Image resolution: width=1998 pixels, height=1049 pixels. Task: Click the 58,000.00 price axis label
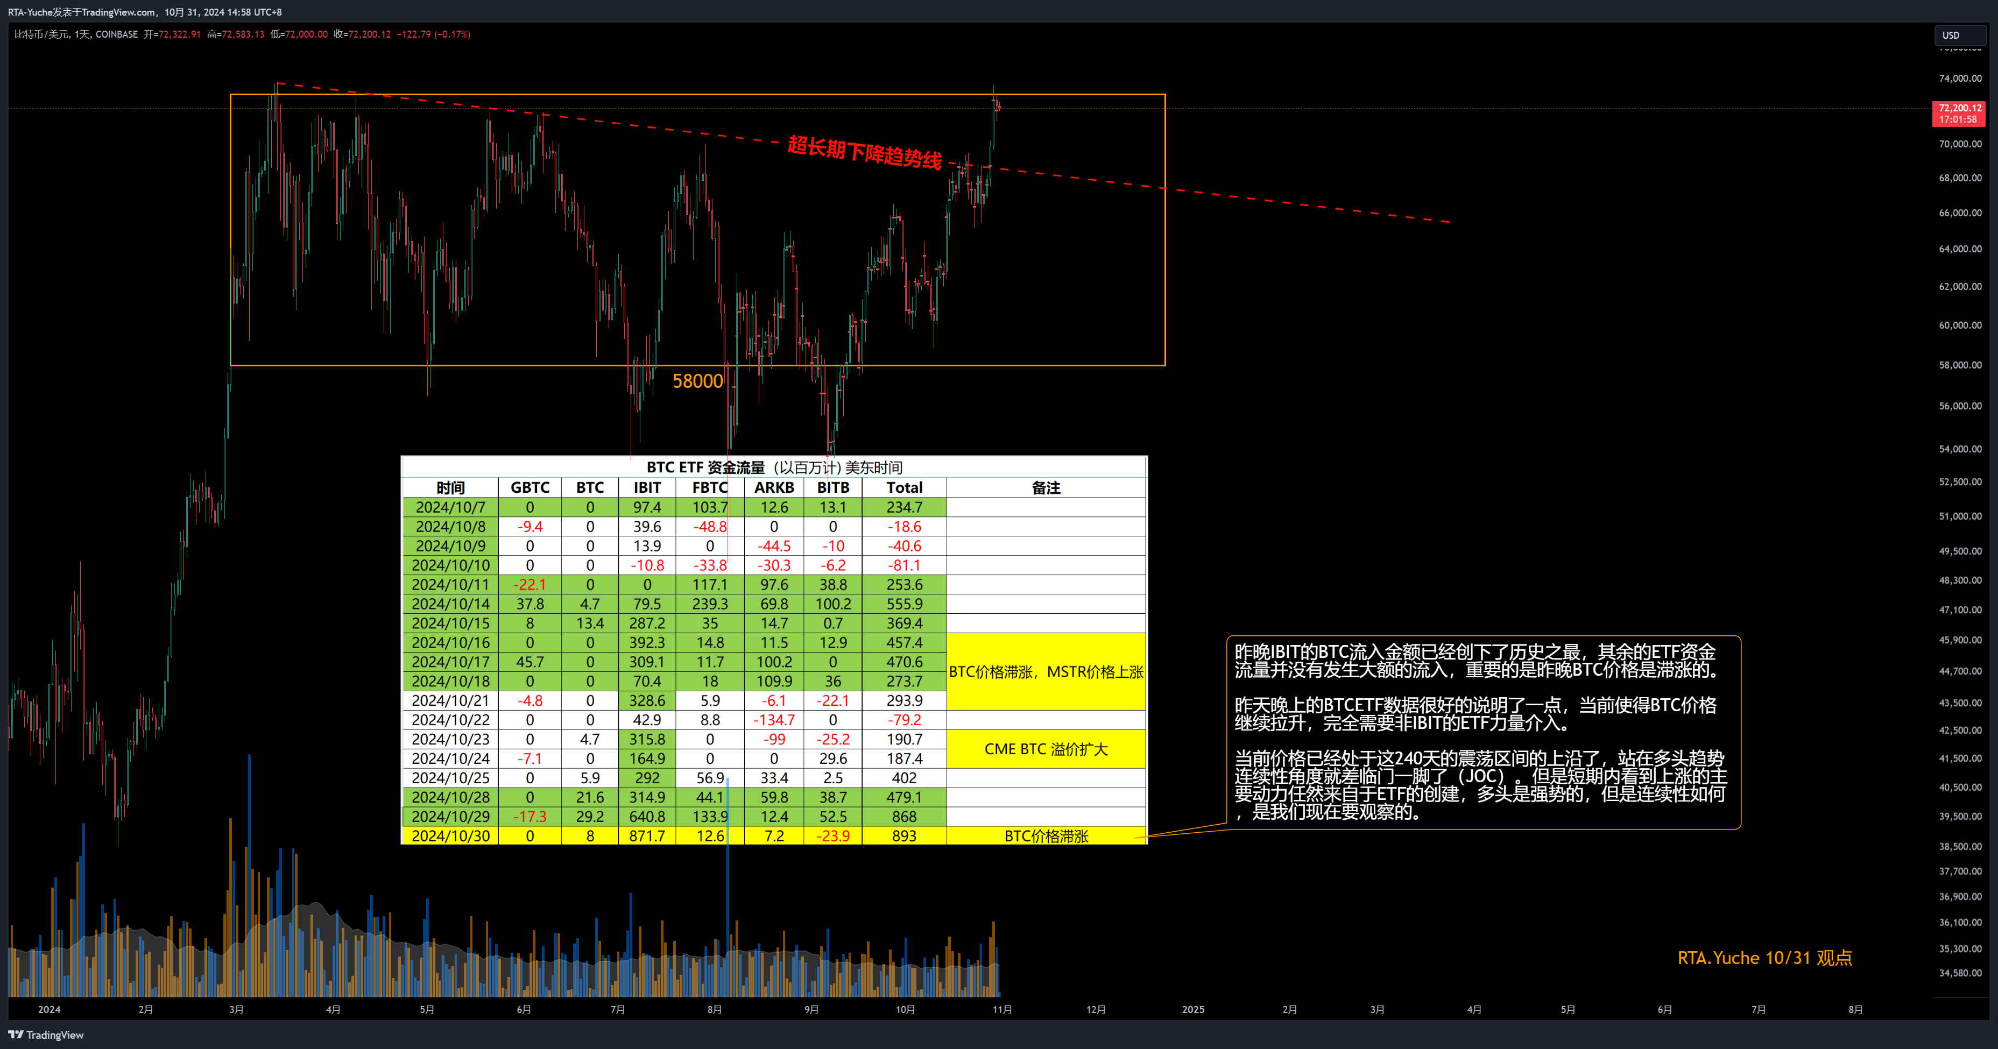point(1960,364)
